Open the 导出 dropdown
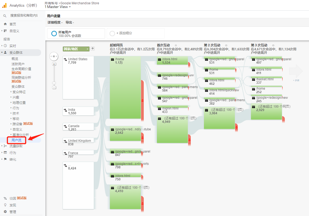 [70, 22]
